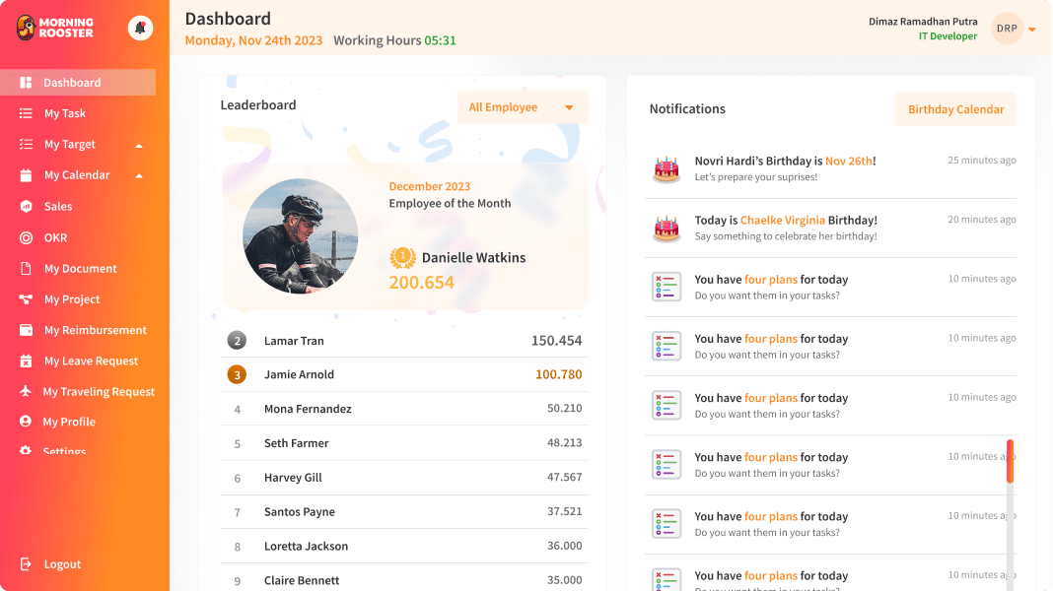1053x591 pixels.
Task: Click the My Calendar icon
Action: [27, 175]
